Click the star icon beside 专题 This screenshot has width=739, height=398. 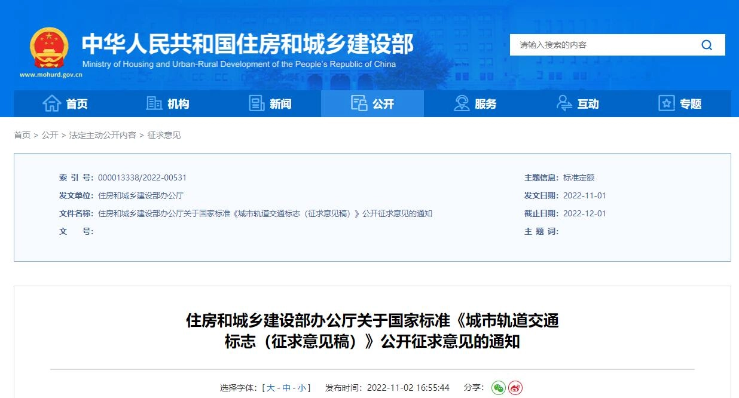[665, 103]
